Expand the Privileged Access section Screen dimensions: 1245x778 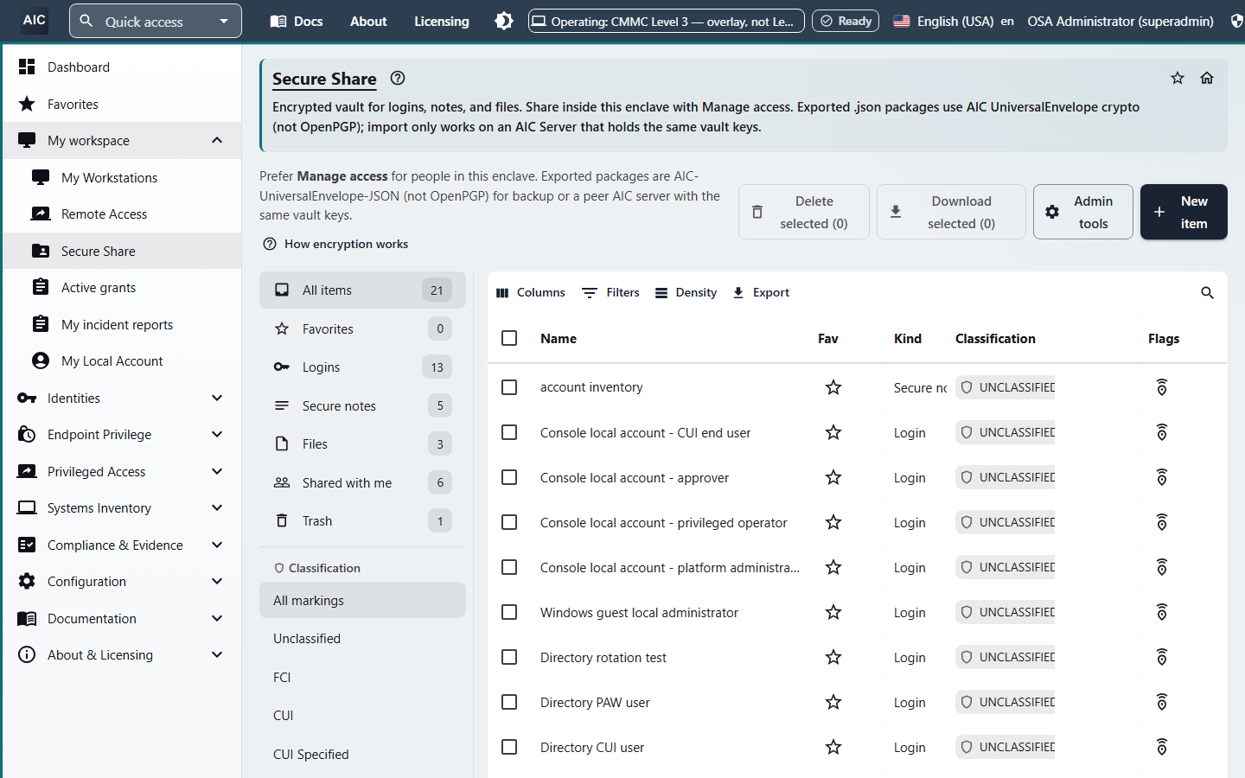(123, 471)
